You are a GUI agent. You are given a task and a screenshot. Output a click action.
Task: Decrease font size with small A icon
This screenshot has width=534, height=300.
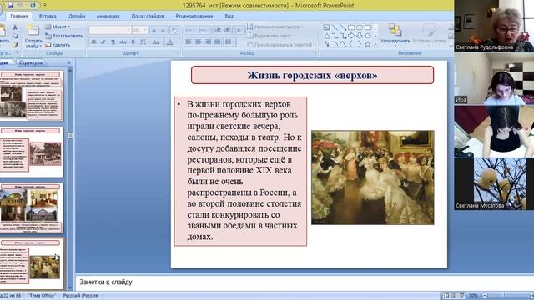coord(164,30)
